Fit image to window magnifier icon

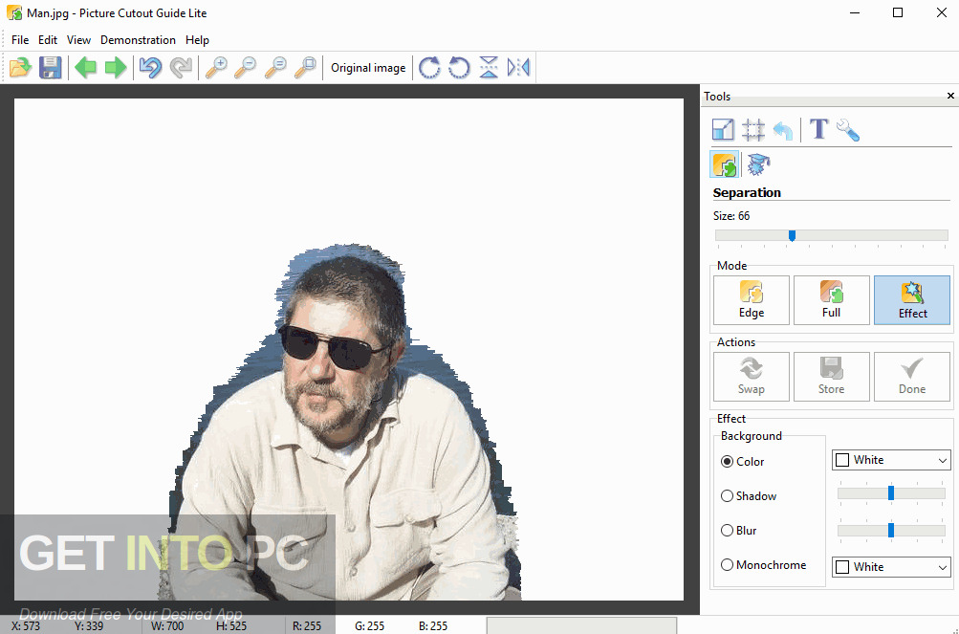click(305, 67)
